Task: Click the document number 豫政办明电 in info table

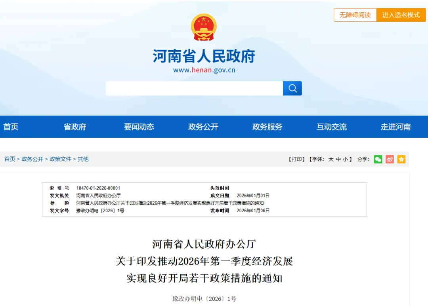Action: point(100,211)
